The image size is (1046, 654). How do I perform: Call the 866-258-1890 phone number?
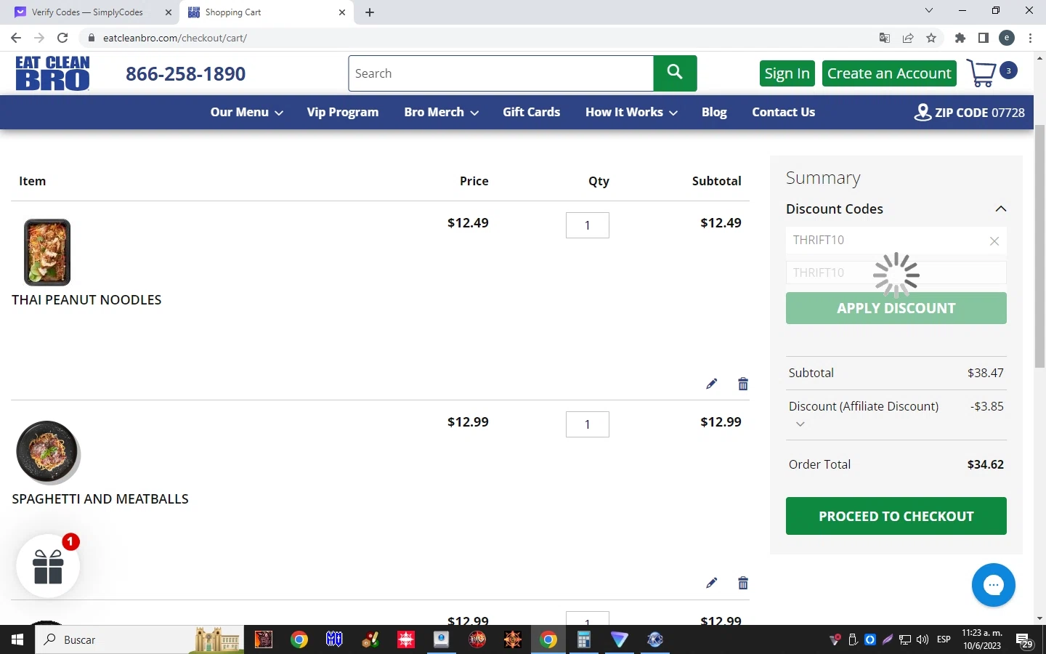tap(186, 73)
